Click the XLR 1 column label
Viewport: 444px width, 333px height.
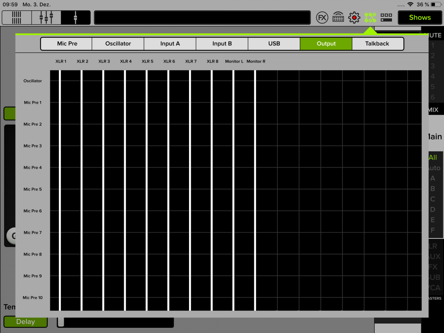coord(61,61)
